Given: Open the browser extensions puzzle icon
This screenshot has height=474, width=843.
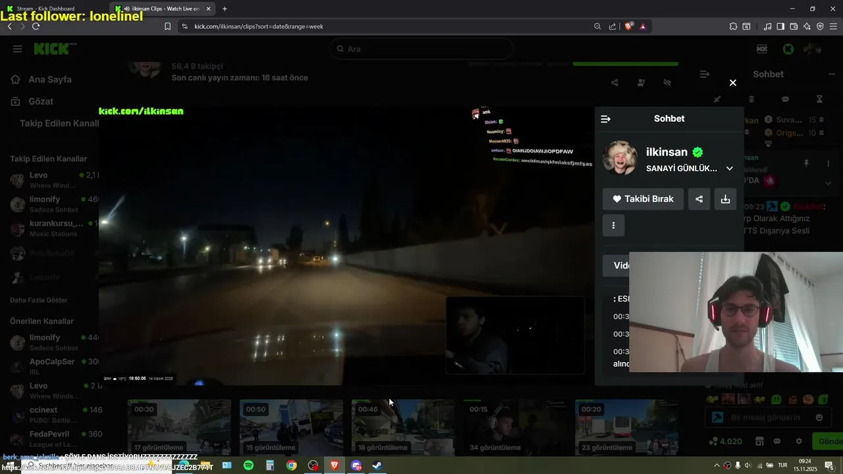Looking at the screenshot, I should click(733, 26).
